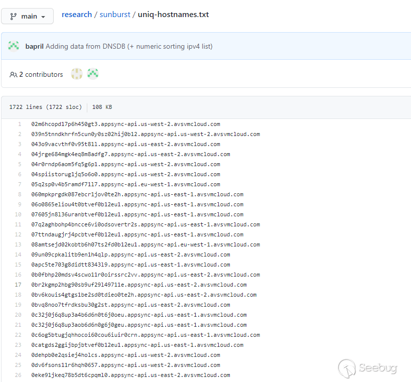Image resolution: width=411 pixels, height=382 pixels.
Task: Click hostname 09un09cpkalitb9en1h4qlp line
Action: pos(130,255)
